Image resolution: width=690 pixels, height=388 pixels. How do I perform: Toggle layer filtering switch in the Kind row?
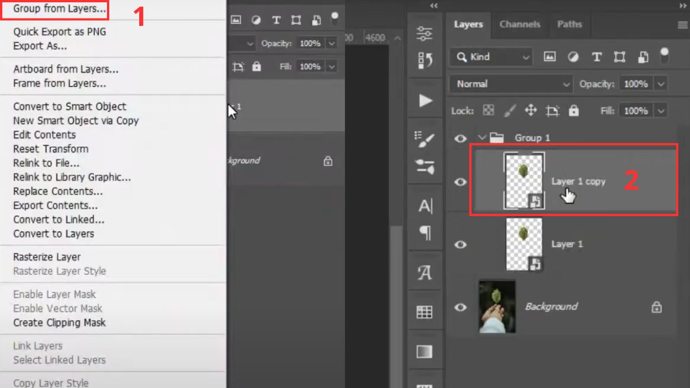click(664, 56)
